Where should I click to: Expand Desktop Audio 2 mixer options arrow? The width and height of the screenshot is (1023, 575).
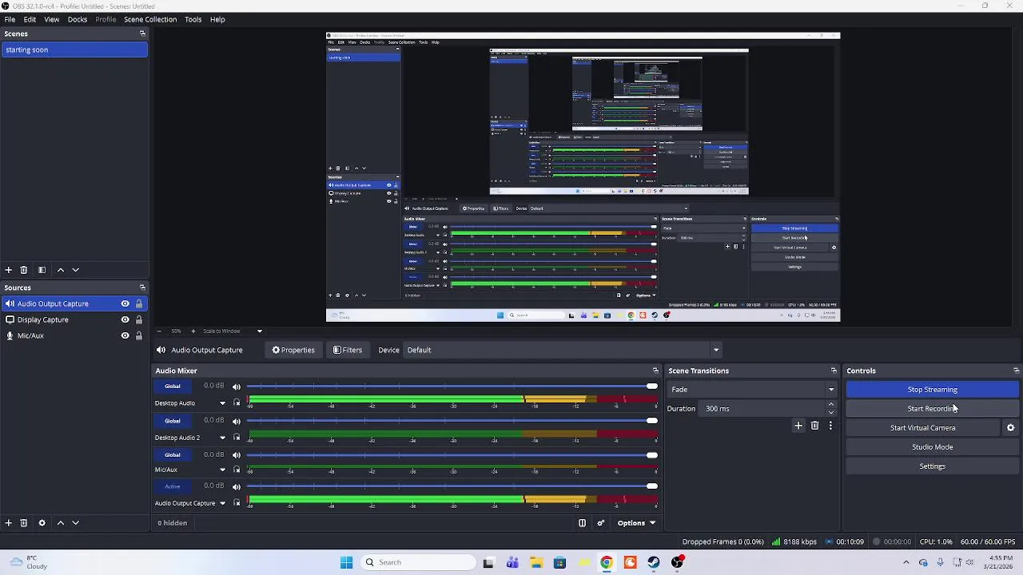(x=222, y=438)
